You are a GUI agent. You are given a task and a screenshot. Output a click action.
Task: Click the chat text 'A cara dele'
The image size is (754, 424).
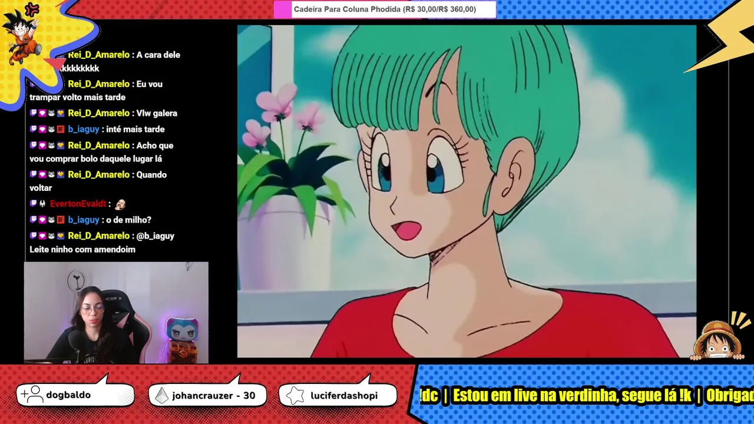pos(158,55)
